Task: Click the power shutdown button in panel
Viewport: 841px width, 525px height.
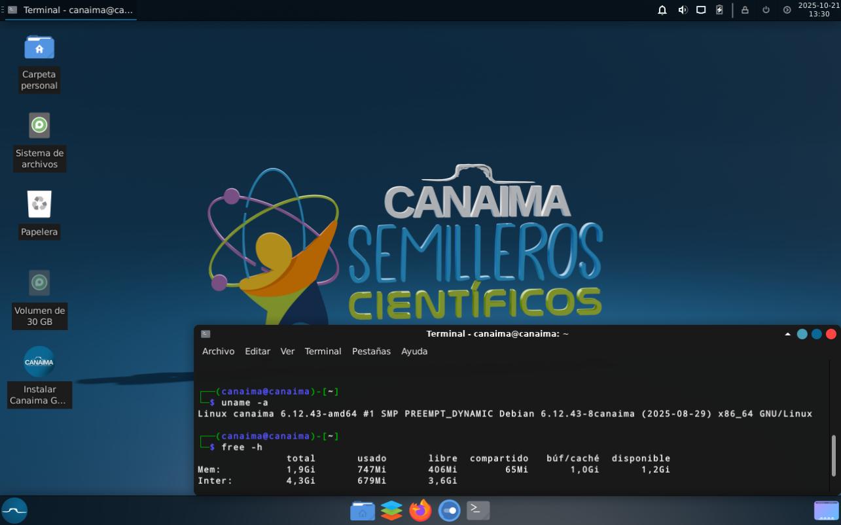Action: coord(766,10)
